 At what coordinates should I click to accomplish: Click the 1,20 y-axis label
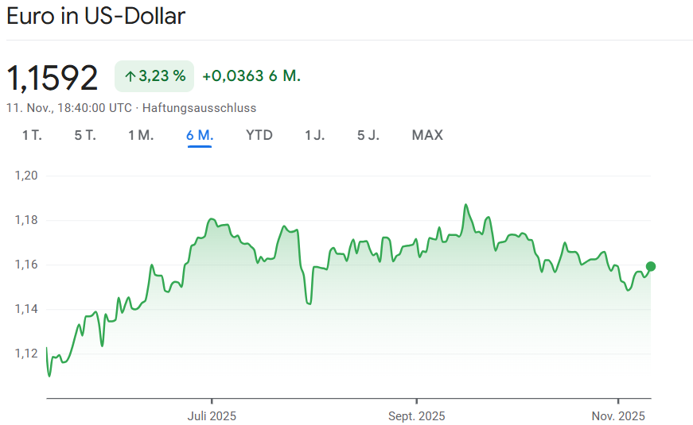pyautogui.click(x=27, y=176)
